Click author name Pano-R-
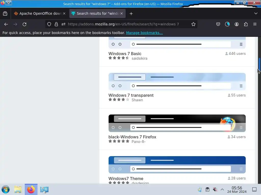The height and width of the screenshot is (195, 261). (x=138, y=142)
